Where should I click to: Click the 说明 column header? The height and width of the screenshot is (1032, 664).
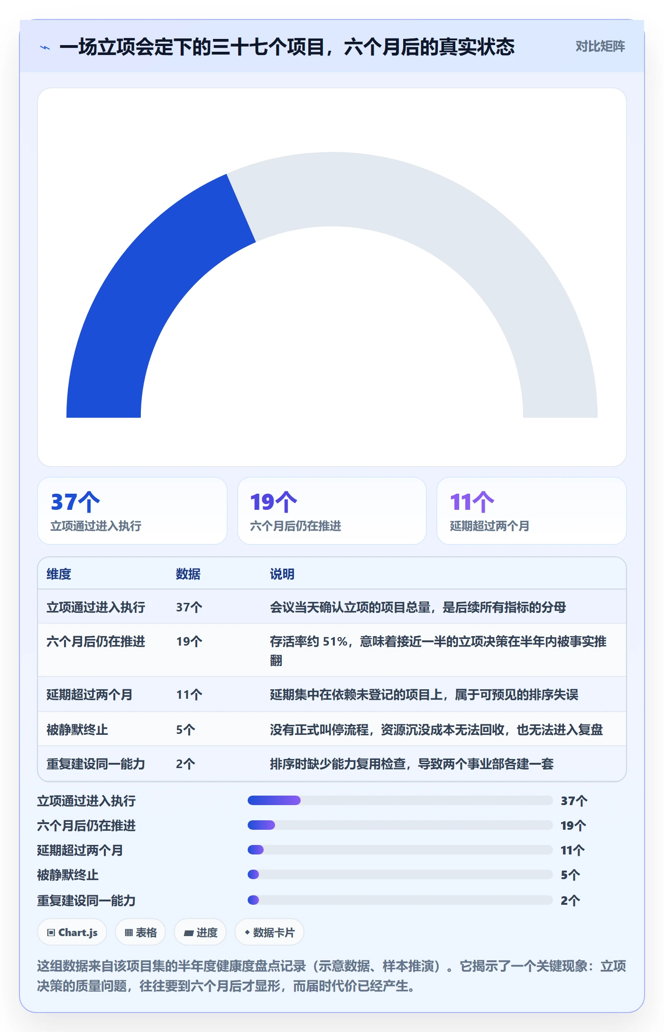pyautogui.click(x=282, y=574)
